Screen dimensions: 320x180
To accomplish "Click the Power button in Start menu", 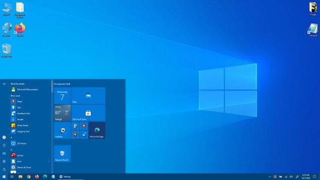I will click(x=4, y=170).
